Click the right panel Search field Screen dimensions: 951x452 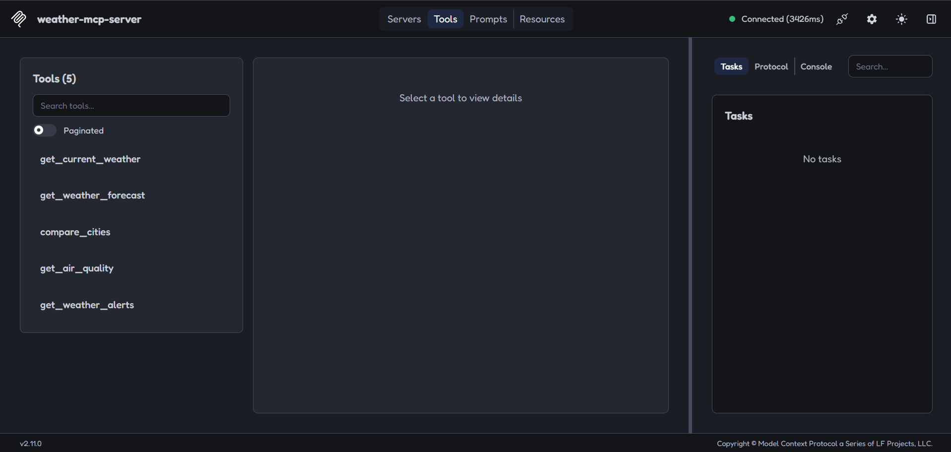point(890,66)
